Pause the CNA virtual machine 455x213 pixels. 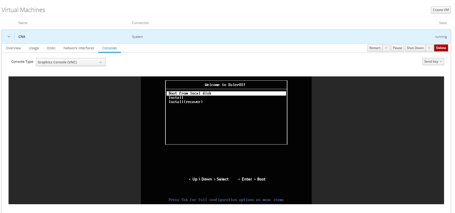pyautogui.click(x=397, y=48)
